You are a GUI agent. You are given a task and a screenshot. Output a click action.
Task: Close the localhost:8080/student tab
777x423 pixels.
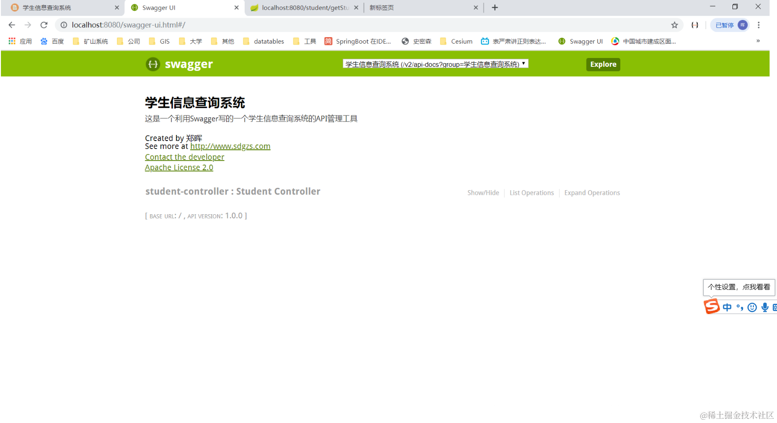[x=356, y=7]
